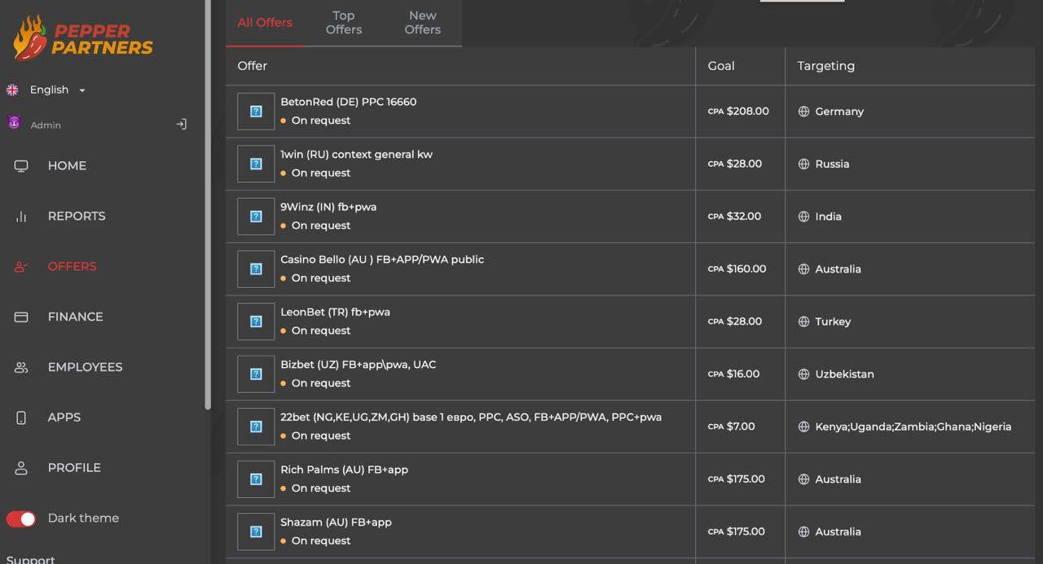Click the Apps phone icon
Screen dimensions: 1043x564
click(21, 418)
